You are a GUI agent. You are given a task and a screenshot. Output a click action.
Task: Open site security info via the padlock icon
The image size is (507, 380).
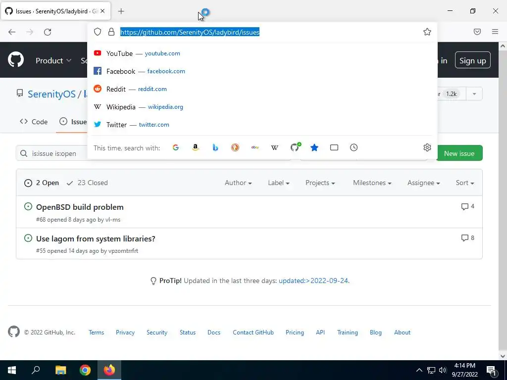point(111,32)
